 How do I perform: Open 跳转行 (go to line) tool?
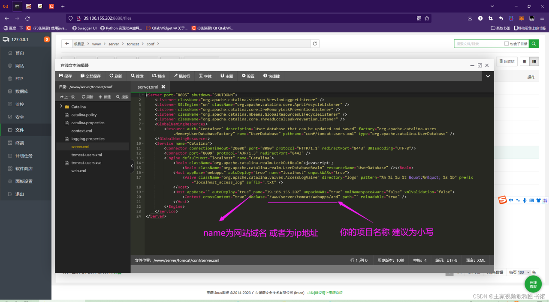[181, 76]
